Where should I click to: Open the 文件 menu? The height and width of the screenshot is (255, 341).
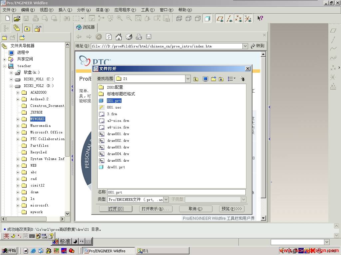point(9,10)
